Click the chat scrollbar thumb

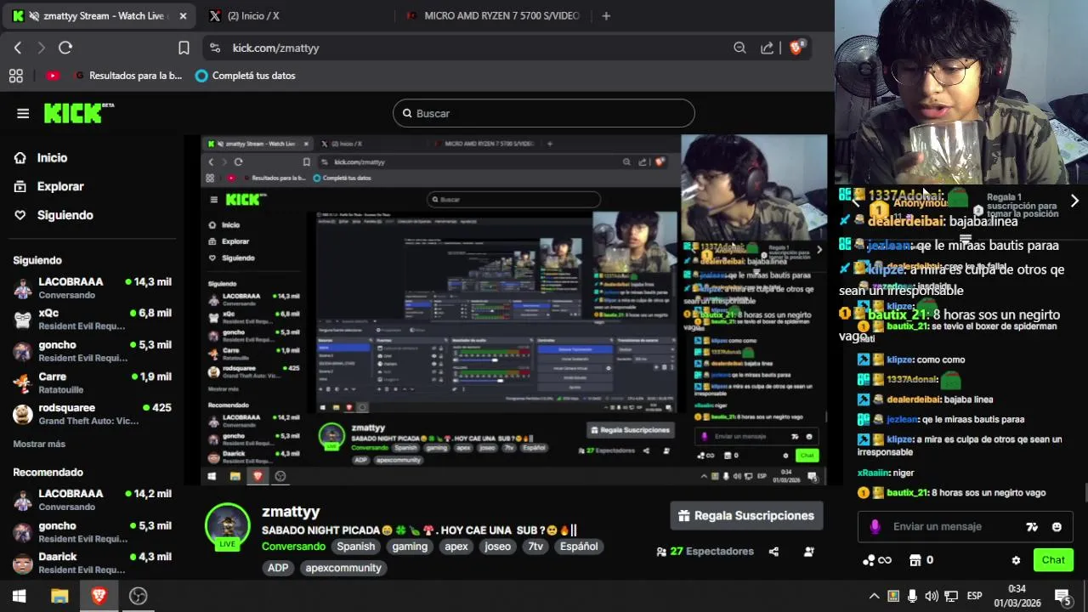click(x=1085, y=493)
